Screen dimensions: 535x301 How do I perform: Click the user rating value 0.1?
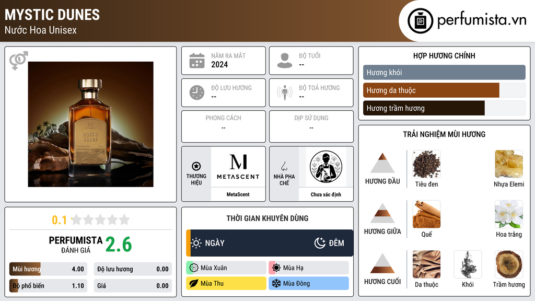[x=60, y=220]
